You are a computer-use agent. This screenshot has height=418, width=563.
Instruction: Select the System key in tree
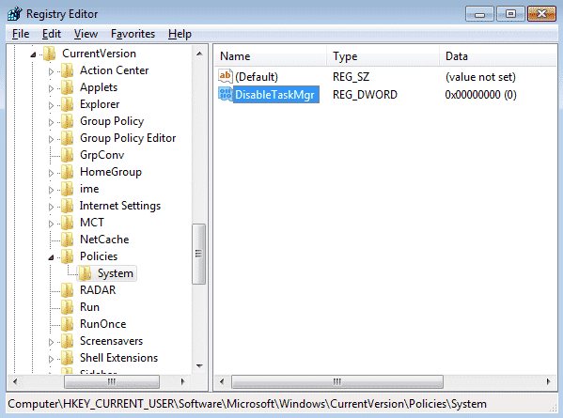(116, 273)
